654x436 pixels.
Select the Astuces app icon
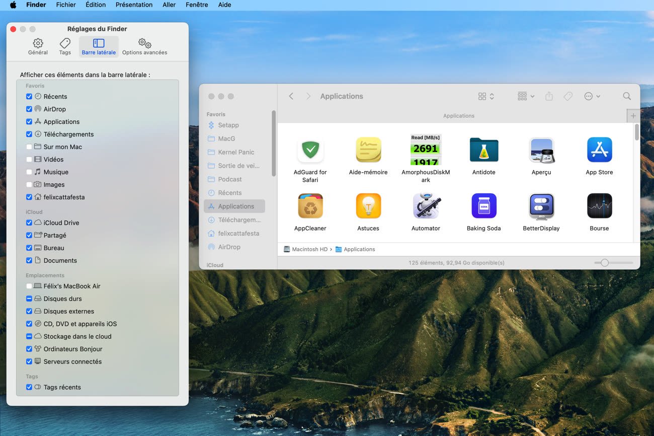[368, 206]
